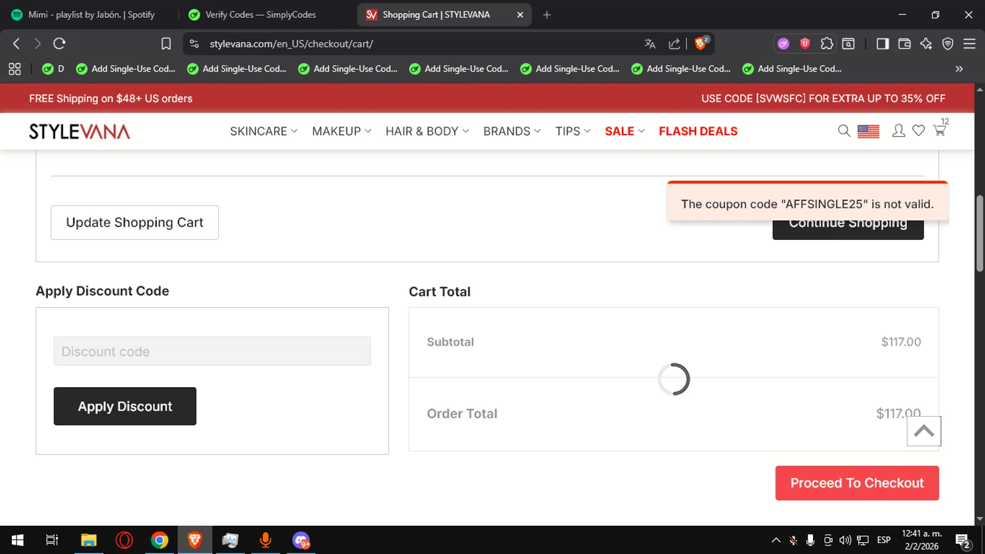This screenshot has height=554, width=985.
Task: Open the Stylevana search icon
Action: click(844, 131)
